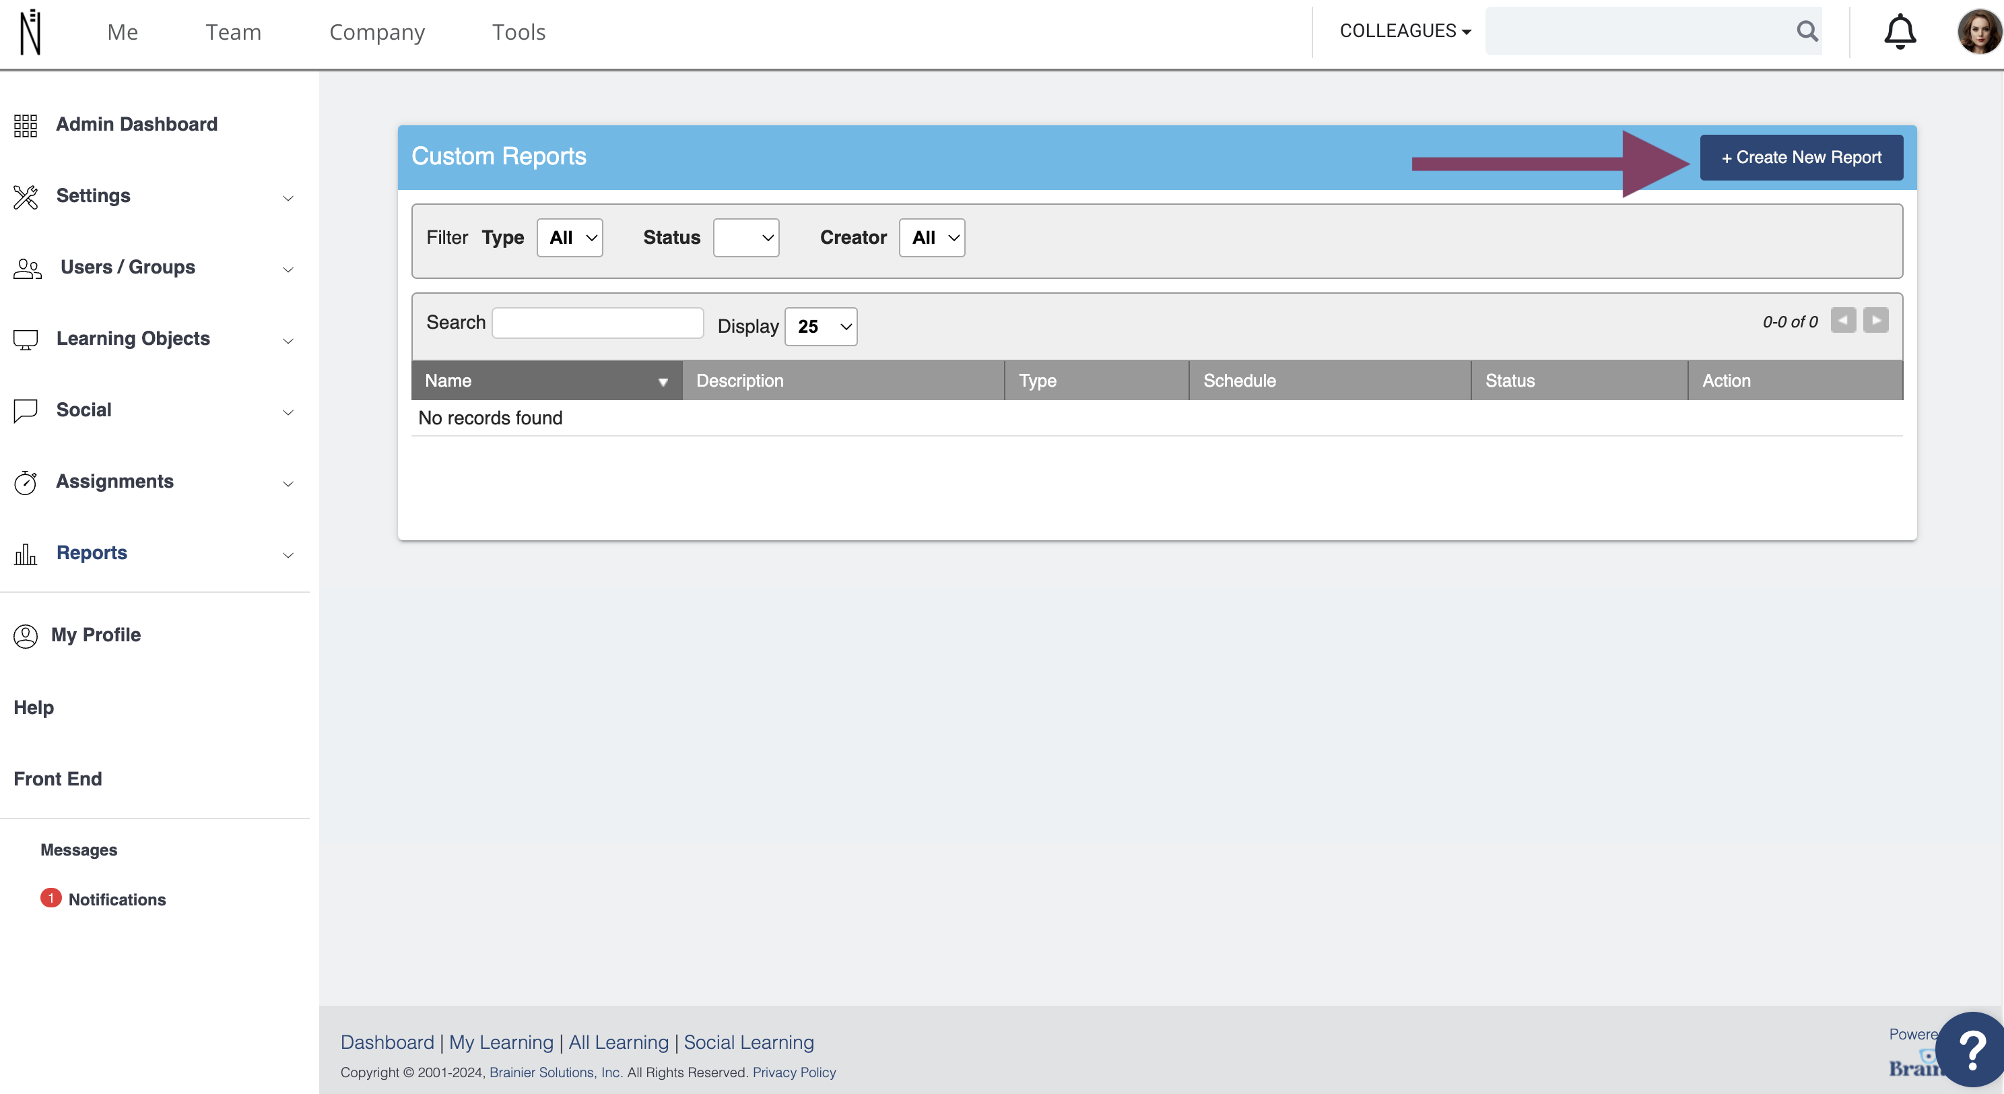This screenshot has width=2004, height=1094.
Task: Open the Me menu
Action: click(122, 32)
